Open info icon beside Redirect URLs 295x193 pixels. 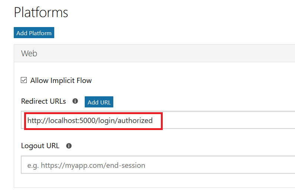tap(75, 101)
